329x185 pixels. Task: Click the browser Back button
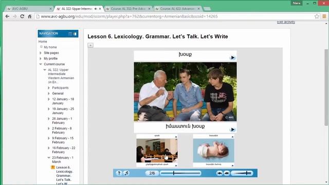(x=7, y=16)
